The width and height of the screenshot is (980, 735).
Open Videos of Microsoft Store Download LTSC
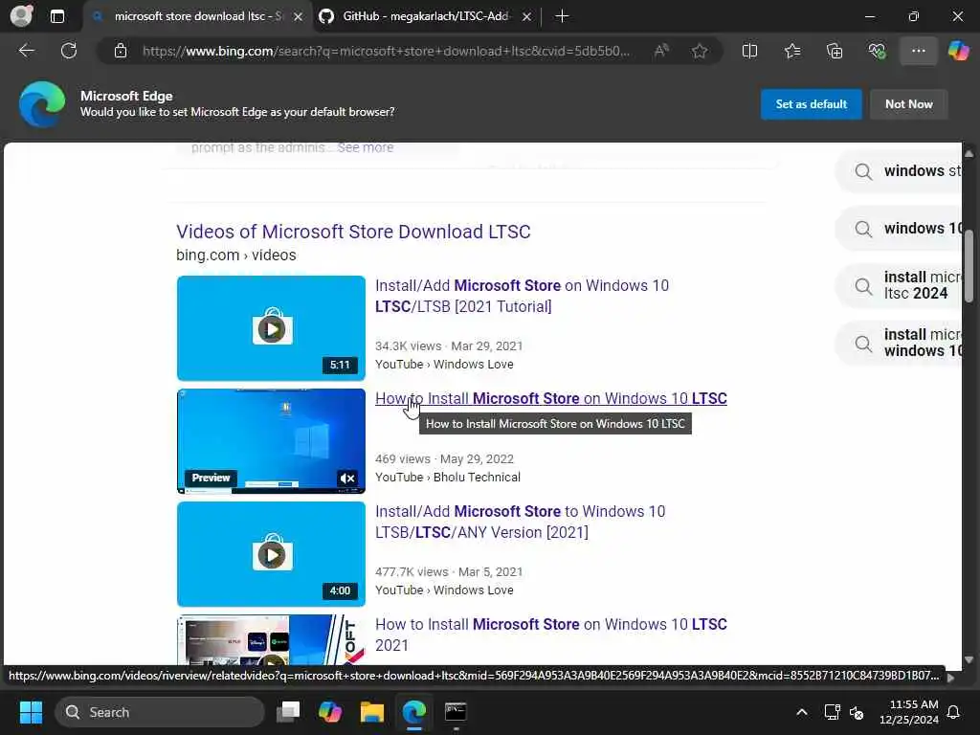(353, 232)
